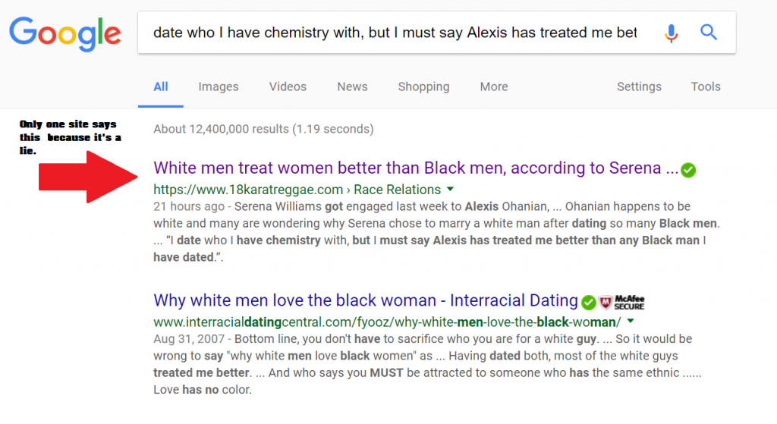Open 'Why white men love the black woman' result
Viewport: 777px width, 424px height.
[x=366, y=300]
